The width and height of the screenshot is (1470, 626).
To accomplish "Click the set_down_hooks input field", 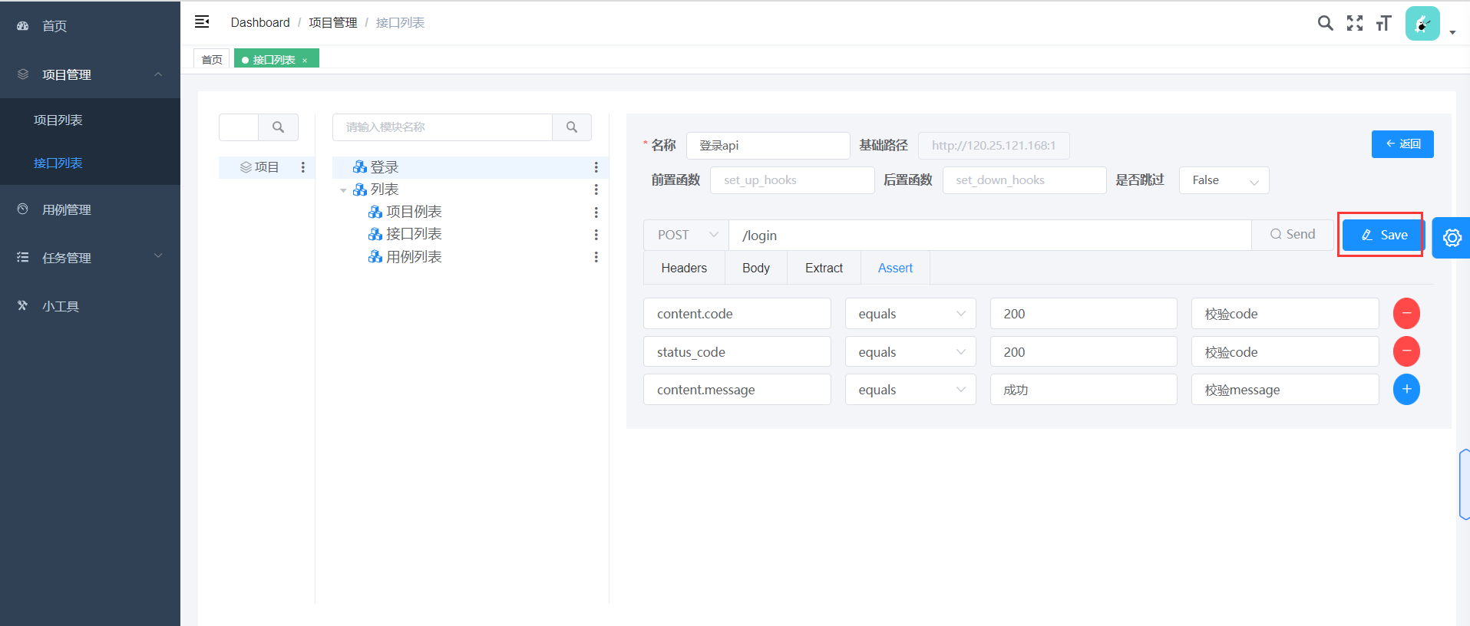I will [x=1024, y=180].
